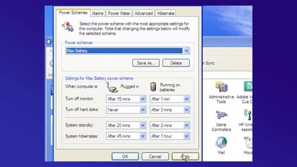
Task: Expand battery System standby dropdown
Action: 187,125
